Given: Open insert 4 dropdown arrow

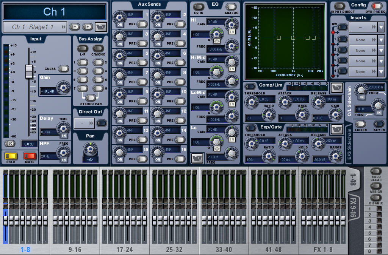Looking at the screenshot, I should pos(381,72).
